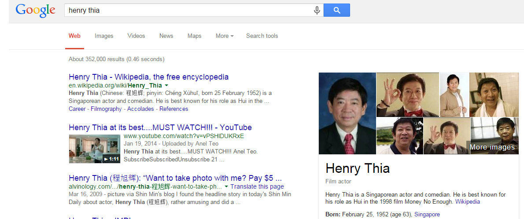Open photo of man with white towel
Screen dimensions: 524x219
coord(494,95)
